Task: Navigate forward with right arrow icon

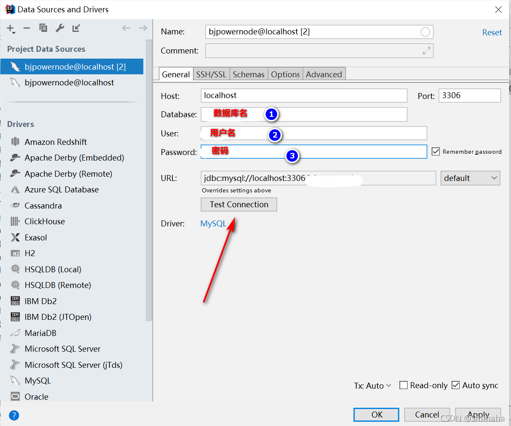Action: pos(143,28)
